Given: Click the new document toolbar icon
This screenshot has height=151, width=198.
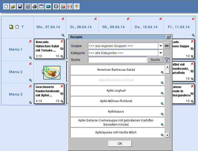Looking at the screenshot, I should tap(6, 7).
